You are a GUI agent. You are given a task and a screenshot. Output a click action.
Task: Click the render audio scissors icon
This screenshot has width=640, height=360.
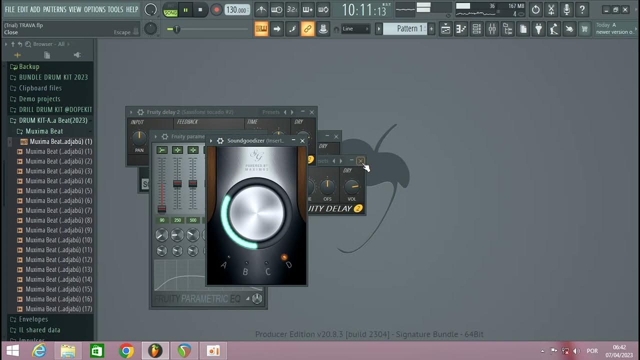551,9
